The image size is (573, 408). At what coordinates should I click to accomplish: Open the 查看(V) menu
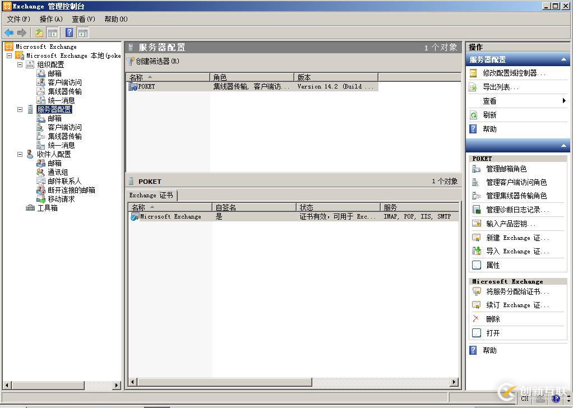point(84,19)
